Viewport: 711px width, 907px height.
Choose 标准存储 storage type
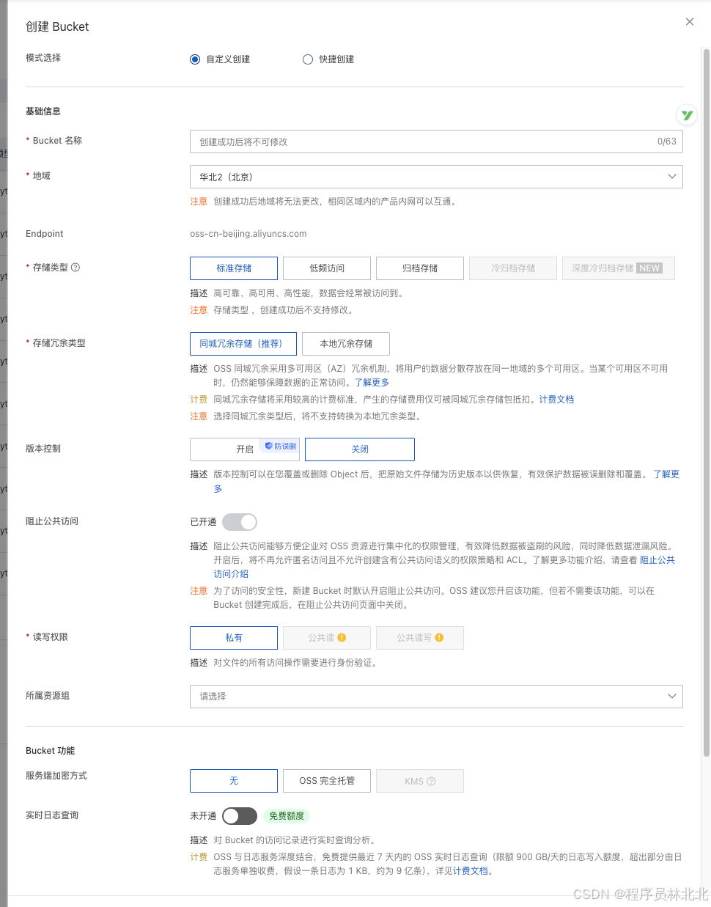coord(234,268)
